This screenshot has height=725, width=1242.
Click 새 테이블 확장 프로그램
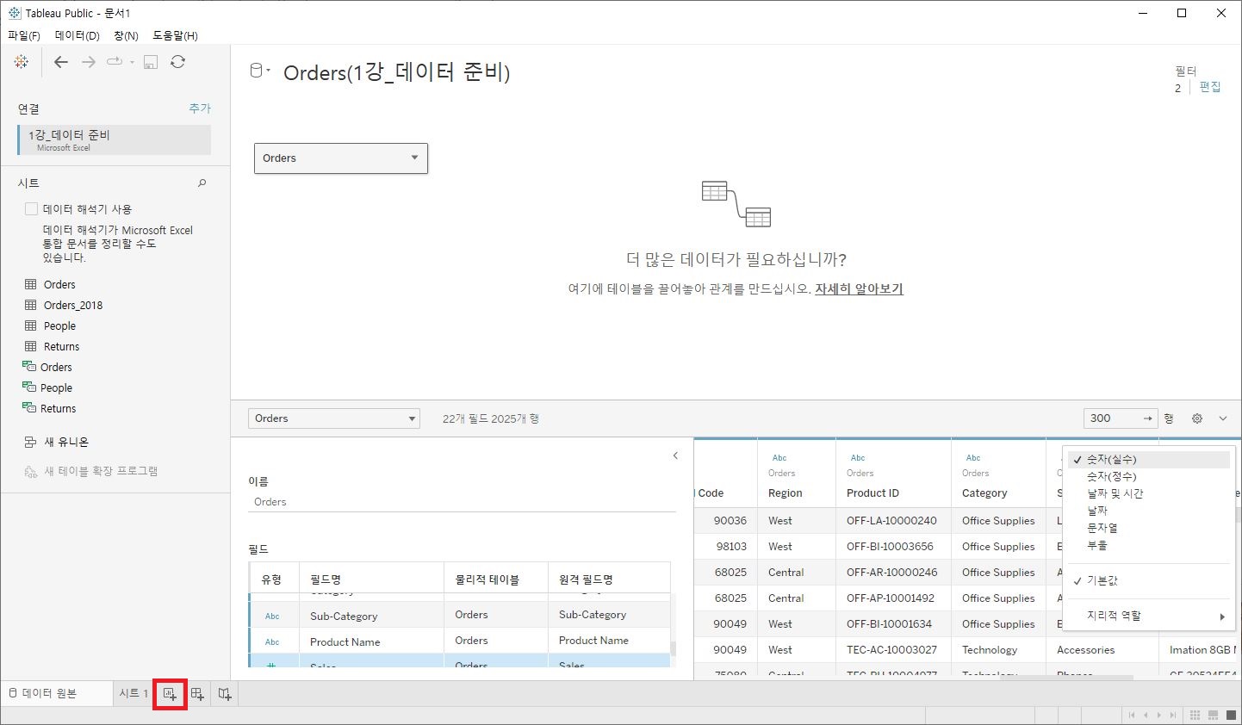coord(101,471)
